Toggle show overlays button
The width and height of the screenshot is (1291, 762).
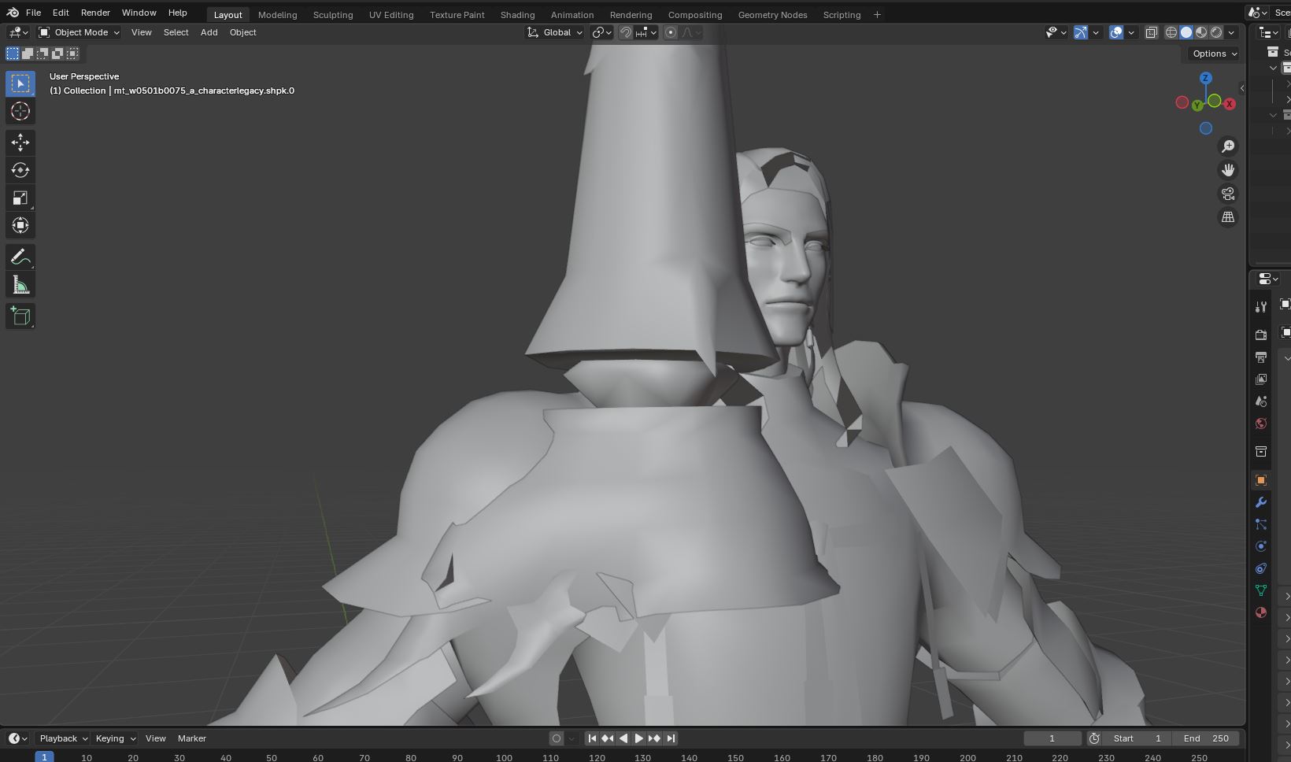pos(1116,32)
